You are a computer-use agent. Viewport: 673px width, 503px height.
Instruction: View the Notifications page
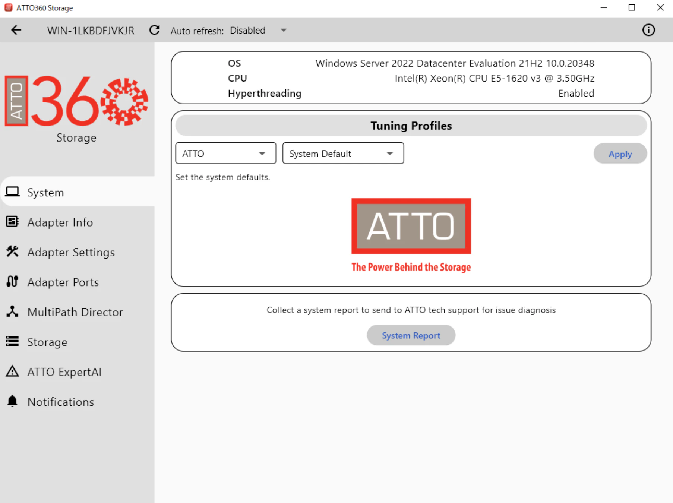point(60,402)
